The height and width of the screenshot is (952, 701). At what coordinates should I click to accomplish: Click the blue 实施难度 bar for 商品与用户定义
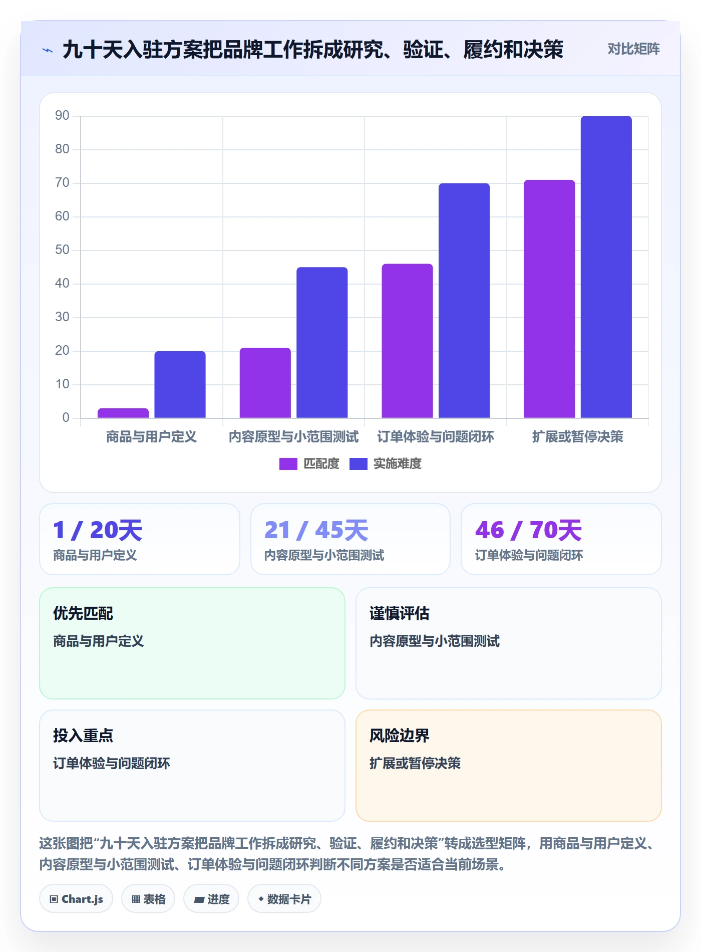point(180,384)
